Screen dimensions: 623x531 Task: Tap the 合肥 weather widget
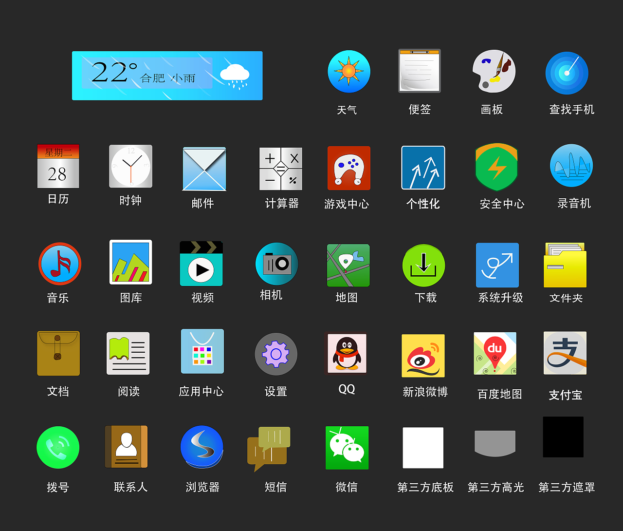[x=167, y=76]
